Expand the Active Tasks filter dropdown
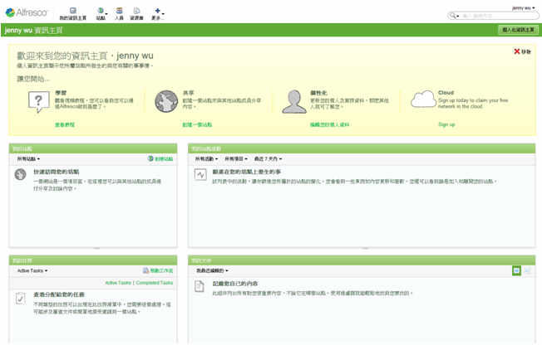Viewport: 542px width, 345px height. pos(32,270)
